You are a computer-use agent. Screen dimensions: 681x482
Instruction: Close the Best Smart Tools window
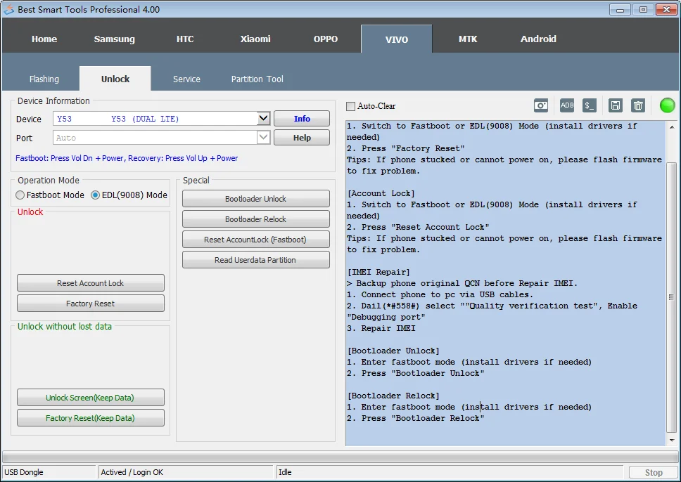[x=667, y=9]
